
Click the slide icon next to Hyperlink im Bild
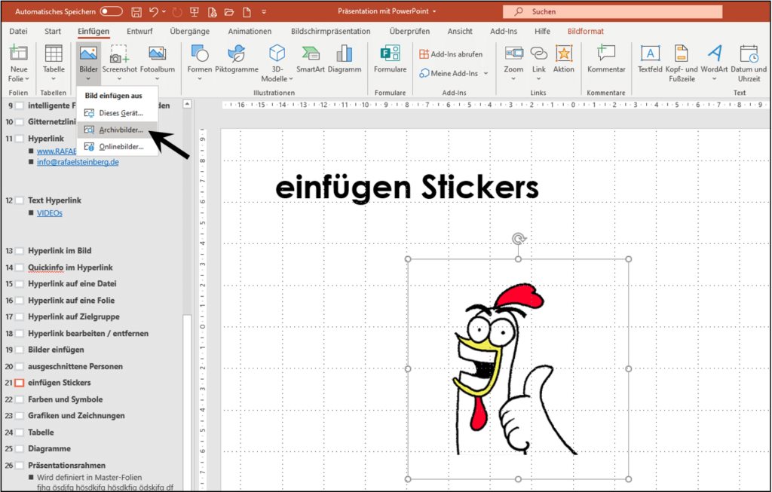(19, 251)
